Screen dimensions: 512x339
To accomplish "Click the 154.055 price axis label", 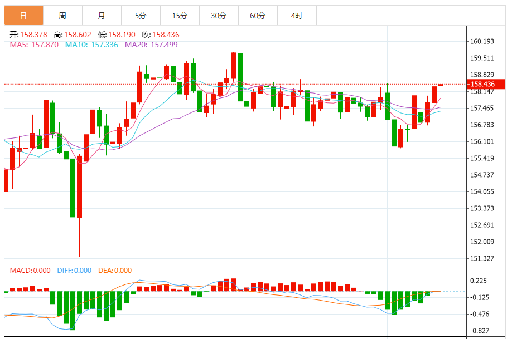I will (x=482, y=191).
